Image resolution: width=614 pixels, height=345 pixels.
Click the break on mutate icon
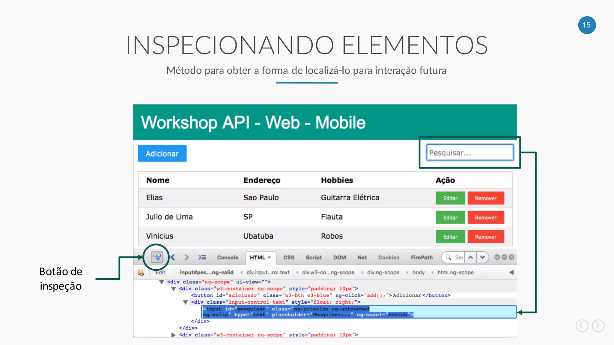click(141, 273)
